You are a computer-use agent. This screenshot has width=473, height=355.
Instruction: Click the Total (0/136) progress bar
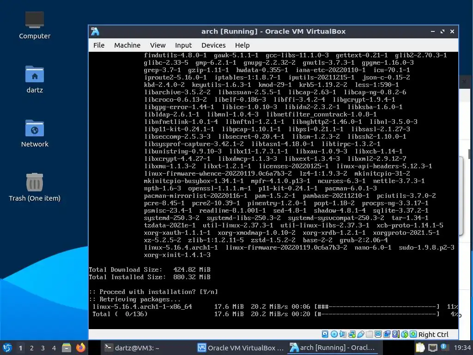[377, 314]
